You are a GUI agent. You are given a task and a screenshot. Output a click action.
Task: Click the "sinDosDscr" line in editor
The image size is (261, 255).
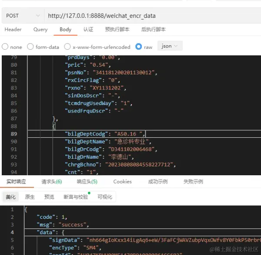(x=92, y=95)
